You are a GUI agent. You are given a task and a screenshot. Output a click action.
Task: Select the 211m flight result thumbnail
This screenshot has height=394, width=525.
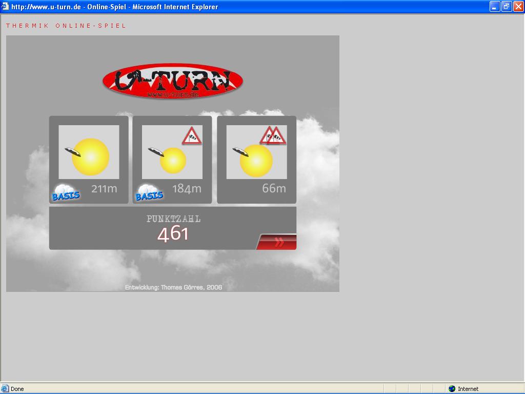[89, 152]
